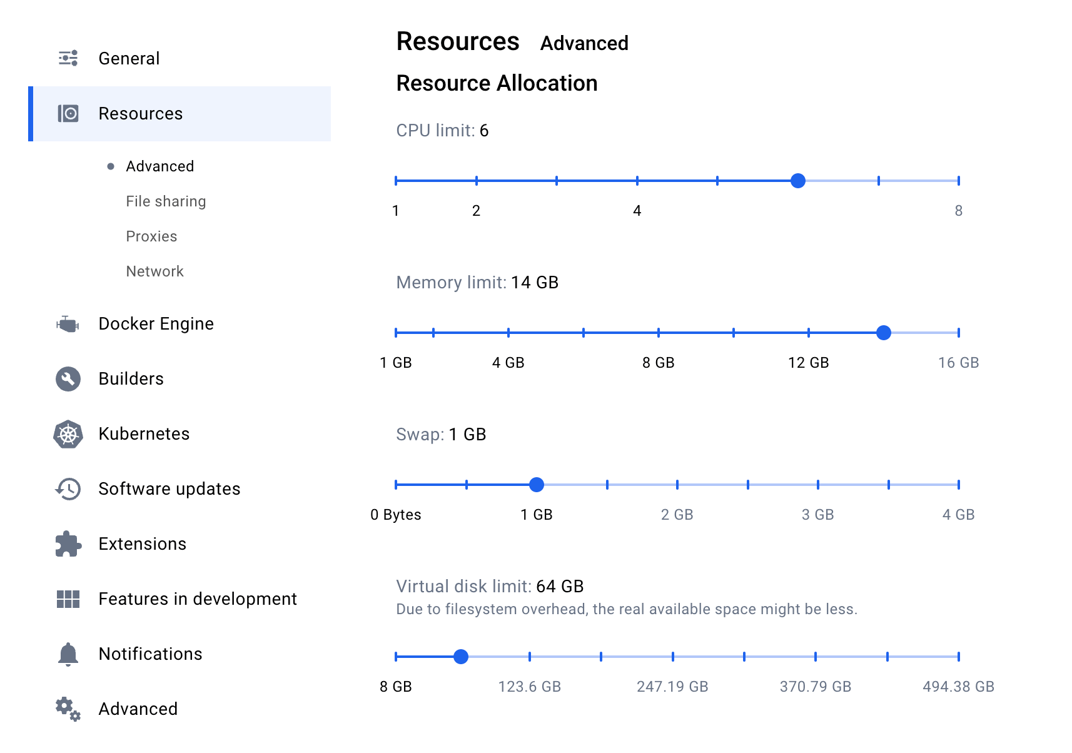This screenshot has height=753, width=1072.
Task: Click the Resources disk icon
Action: click(68, 113)
